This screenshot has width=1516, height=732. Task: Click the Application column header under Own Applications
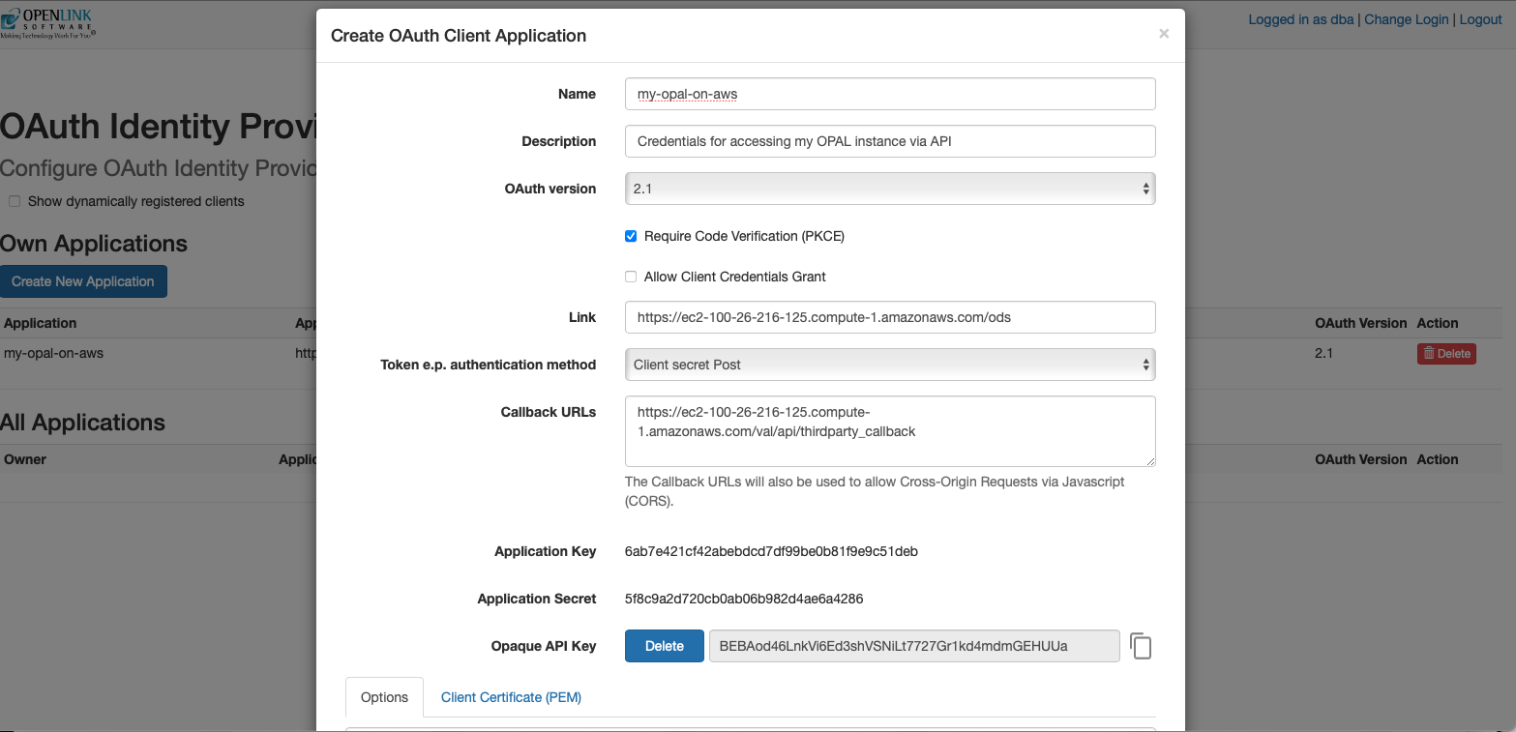[41, 323]
